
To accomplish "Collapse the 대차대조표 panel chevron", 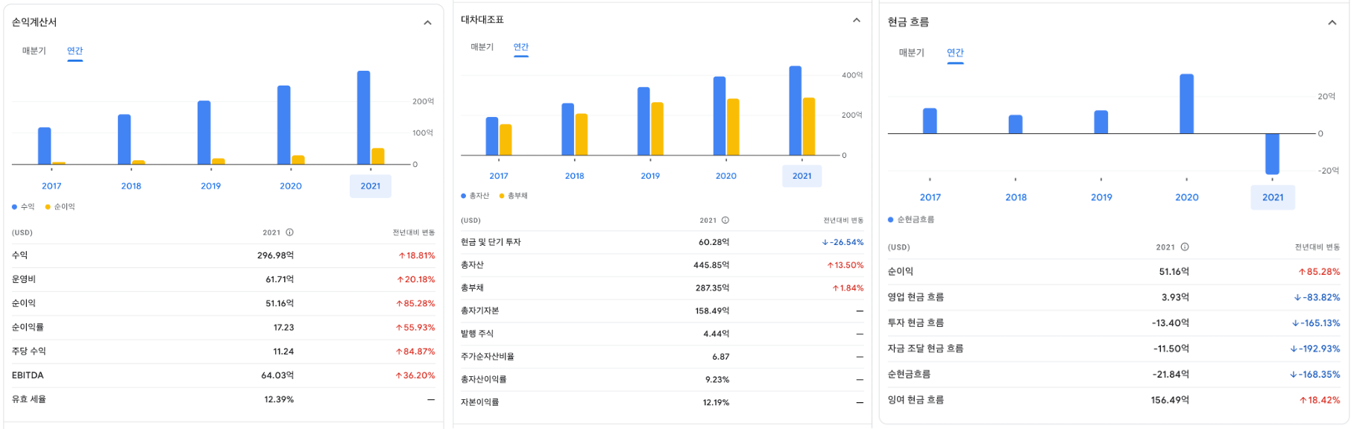I will pos(857,20).
